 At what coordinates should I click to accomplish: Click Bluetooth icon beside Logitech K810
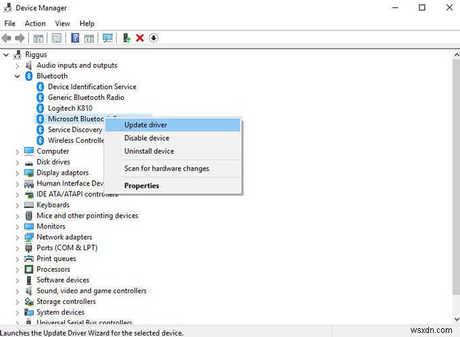40,108
